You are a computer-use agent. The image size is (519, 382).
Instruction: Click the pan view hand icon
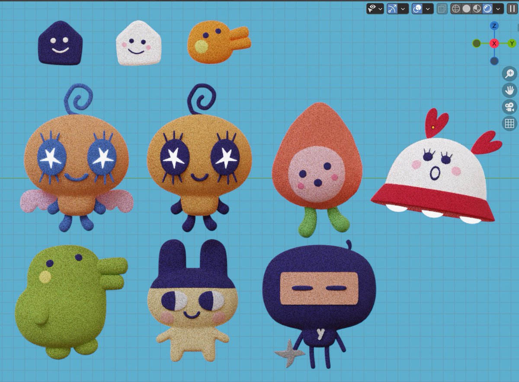(x=509, y=90)
